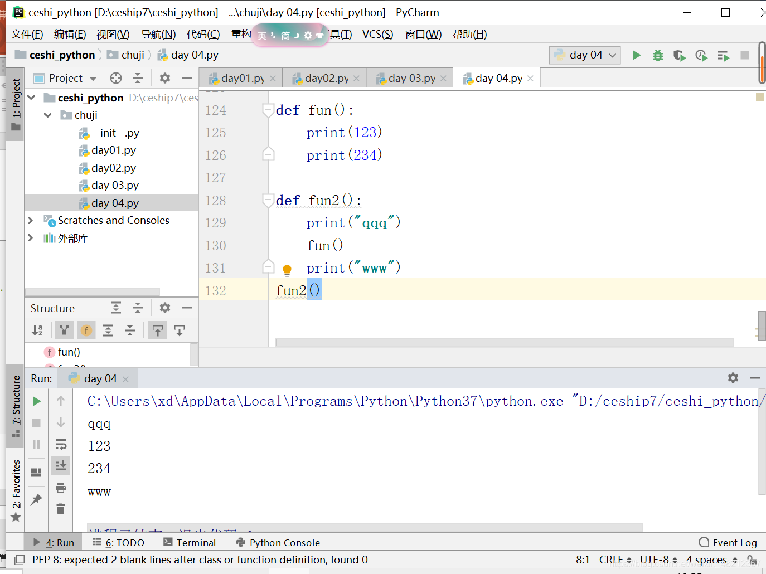Open the day 04 run configuration dropdown
Screen dimensions: 766x574
click(x=585, y=55)
